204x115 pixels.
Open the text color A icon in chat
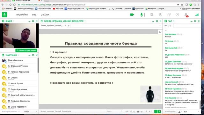point(179,112)
